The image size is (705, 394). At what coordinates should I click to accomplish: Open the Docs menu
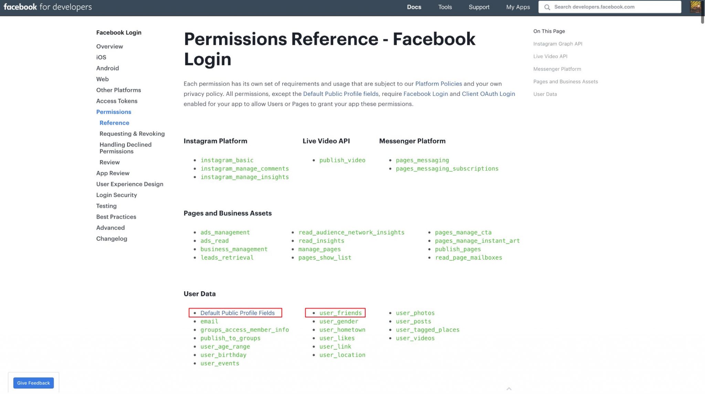point(414,7)
